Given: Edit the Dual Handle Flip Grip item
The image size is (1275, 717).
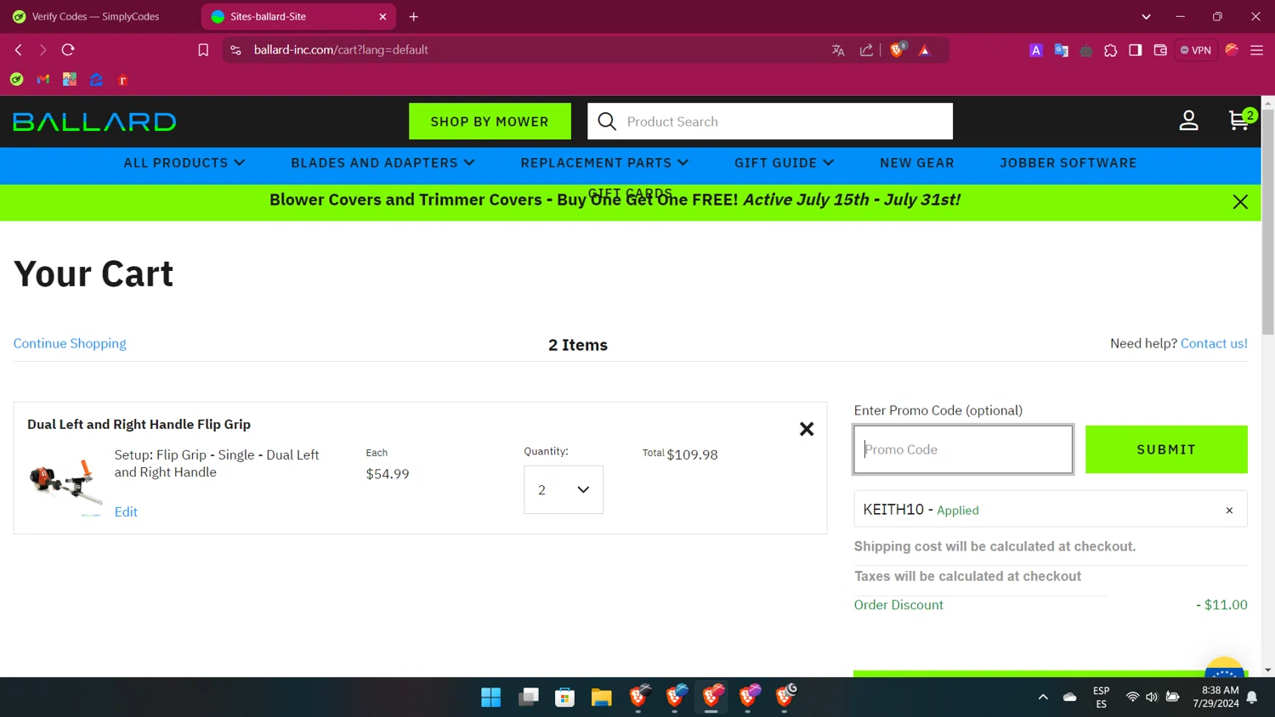Looking at the screenshot, I should (126, 511).
